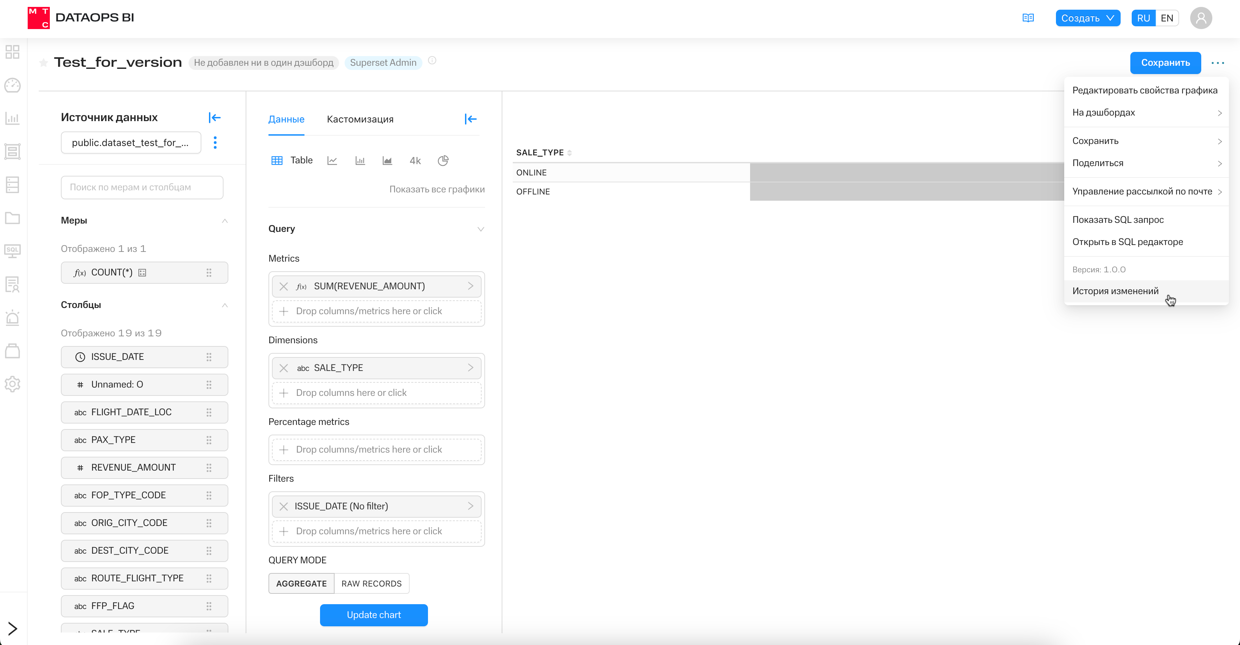Select the Table chart type
1240x645 pixels.
pyautogui.click(x=292, y=160)
